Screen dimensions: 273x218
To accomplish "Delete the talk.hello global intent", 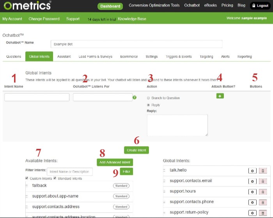I will 263,171.
